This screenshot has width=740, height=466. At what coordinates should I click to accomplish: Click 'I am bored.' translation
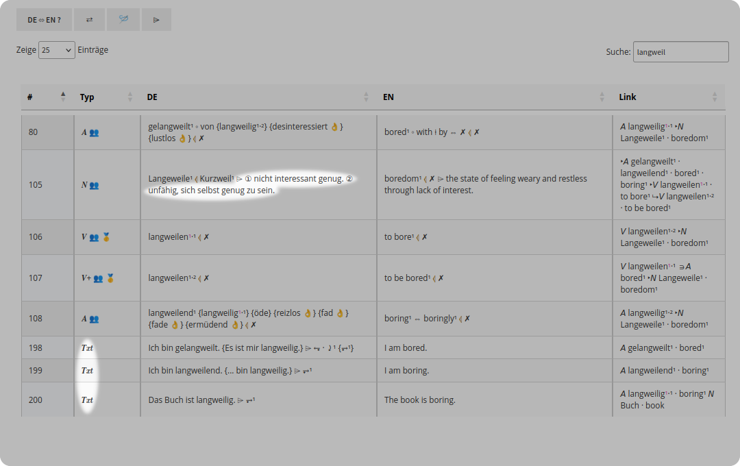[x=406, y=348]
